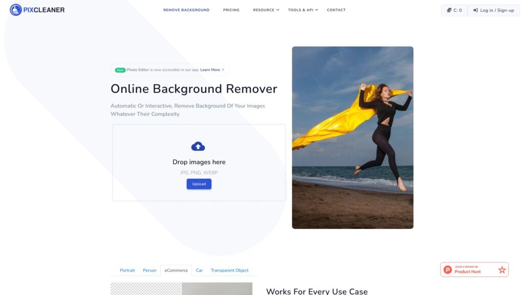Image resolution: width=524 pixels, height=295 pixels.
Task: Select the Transparent Object tab
Action: (230, 270)
